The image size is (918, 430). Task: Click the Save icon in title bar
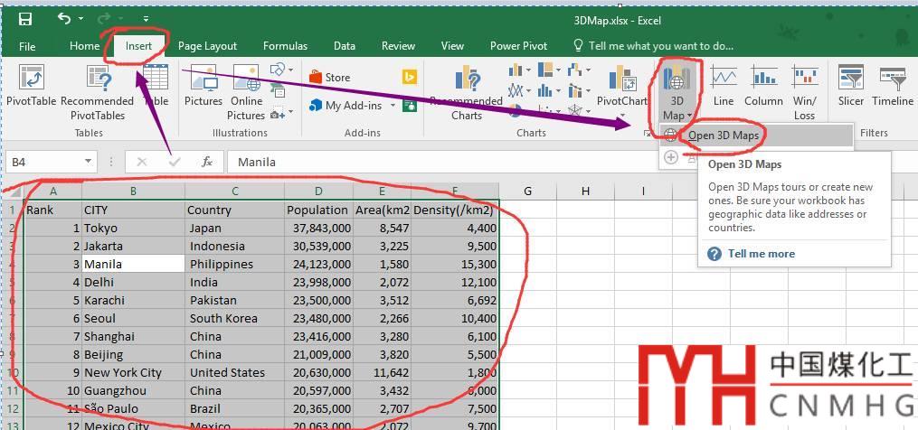click(25, 19)
